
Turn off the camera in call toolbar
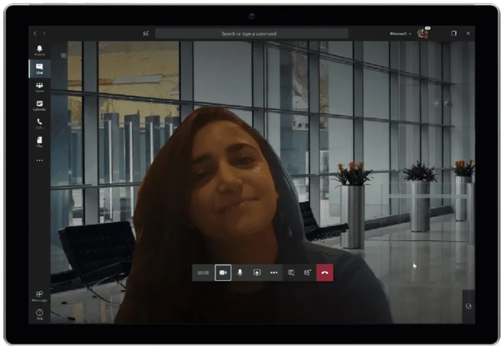(x=223, y=272)
